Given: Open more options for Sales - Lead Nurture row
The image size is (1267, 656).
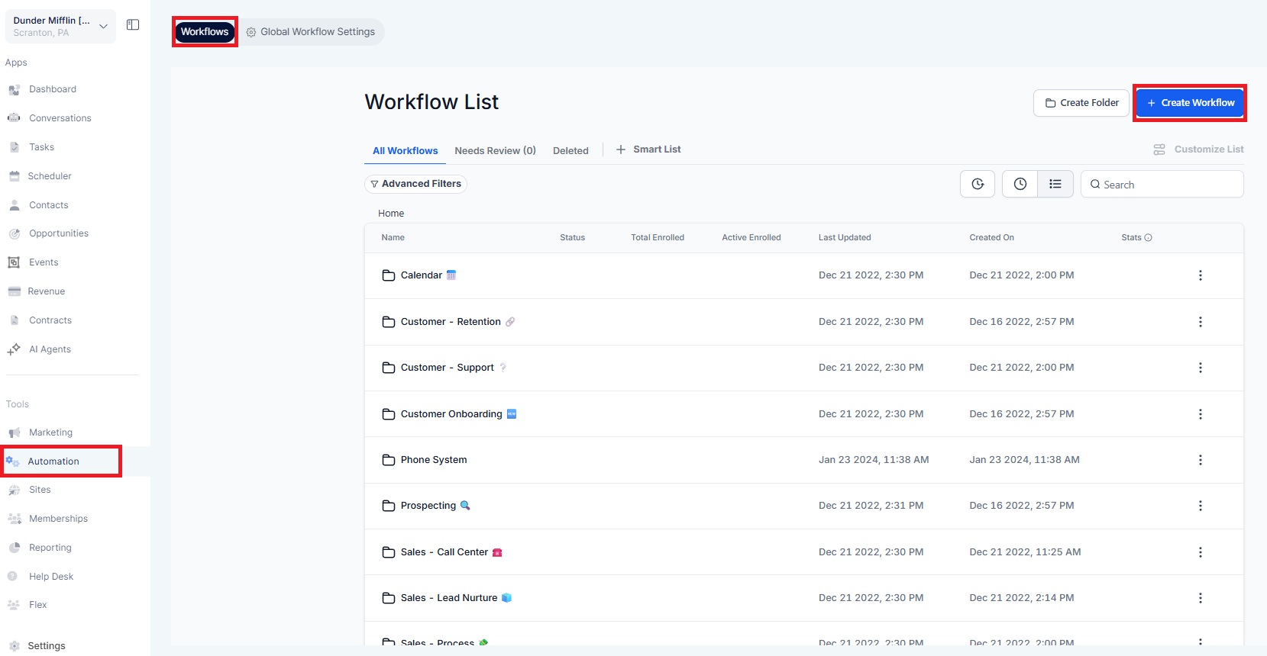Looking at the screenshot, I should point(1200,598).
